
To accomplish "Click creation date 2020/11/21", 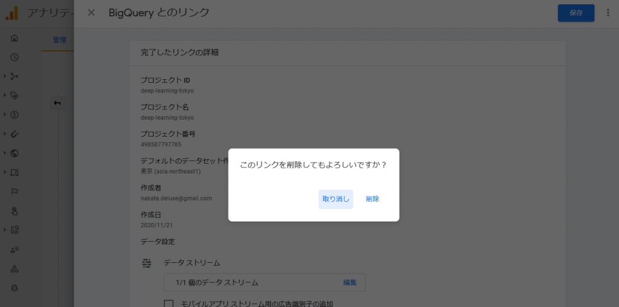I will pyautogui.click(x=157, y=225).
